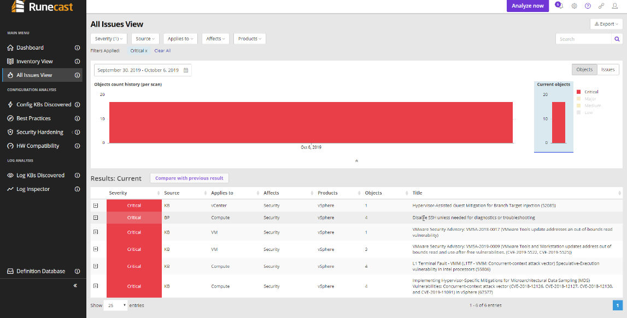Open settings gear icon
The width and height of the screenshot is (627, 318).
pos(574,6)
